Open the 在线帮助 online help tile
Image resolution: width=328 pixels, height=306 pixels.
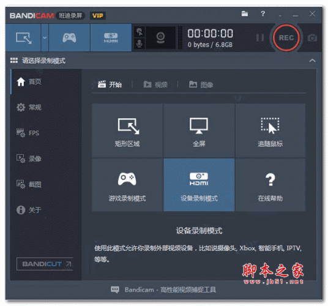270,185
